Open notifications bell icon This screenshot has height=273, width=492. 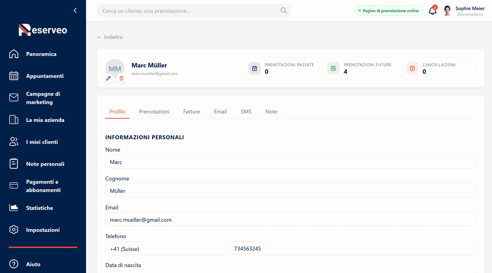coord(433,11)
